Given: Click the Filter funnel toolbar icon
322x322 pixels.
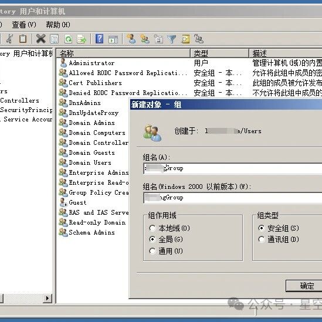Looking at the screenshot, I should pos(172,39).
